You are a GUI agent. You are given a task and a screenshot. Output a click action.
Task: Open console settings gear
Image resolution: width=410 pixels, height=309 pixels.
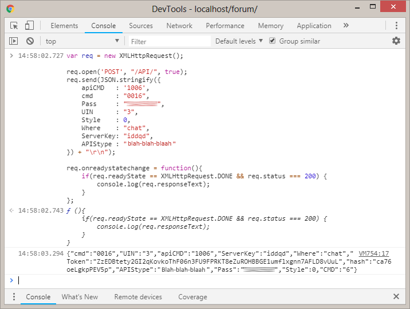tap(396, 41)
